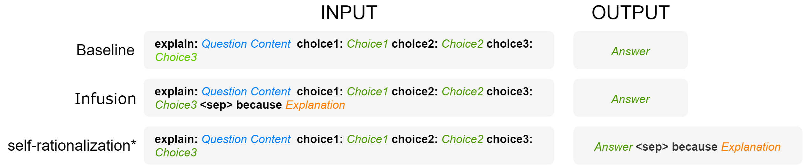Click Question Content in the self-rationalization input
Viewport: 803px width, 165px height.
(x=246, y=139)
